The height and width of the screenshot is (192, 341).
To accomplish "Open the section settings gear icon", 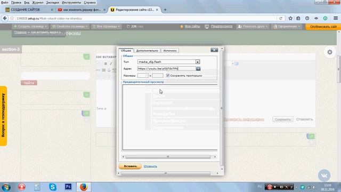I will pyautogui.click(x=330, y=52).
